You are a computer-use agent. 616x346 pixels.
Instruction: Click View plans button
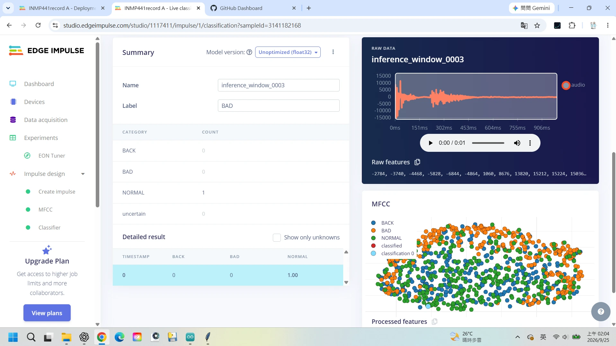pos(47,313)
